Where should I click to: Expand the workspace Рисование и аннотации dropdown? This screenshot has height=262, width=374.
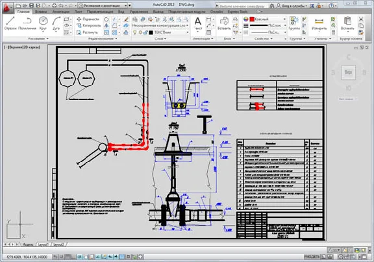click(103, 5)
